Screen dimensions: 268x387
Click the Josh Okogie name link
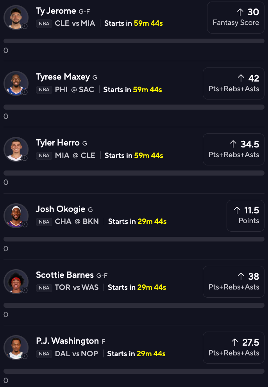point(61,209)
